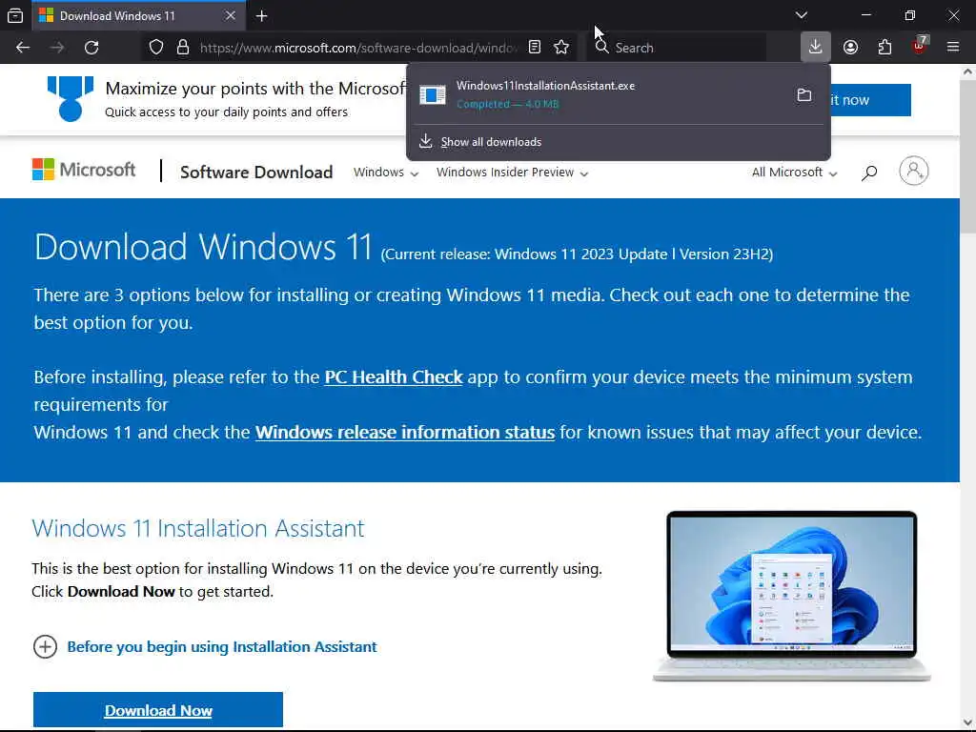Open the PC Health Check link
976x732 pixels.
394,377
